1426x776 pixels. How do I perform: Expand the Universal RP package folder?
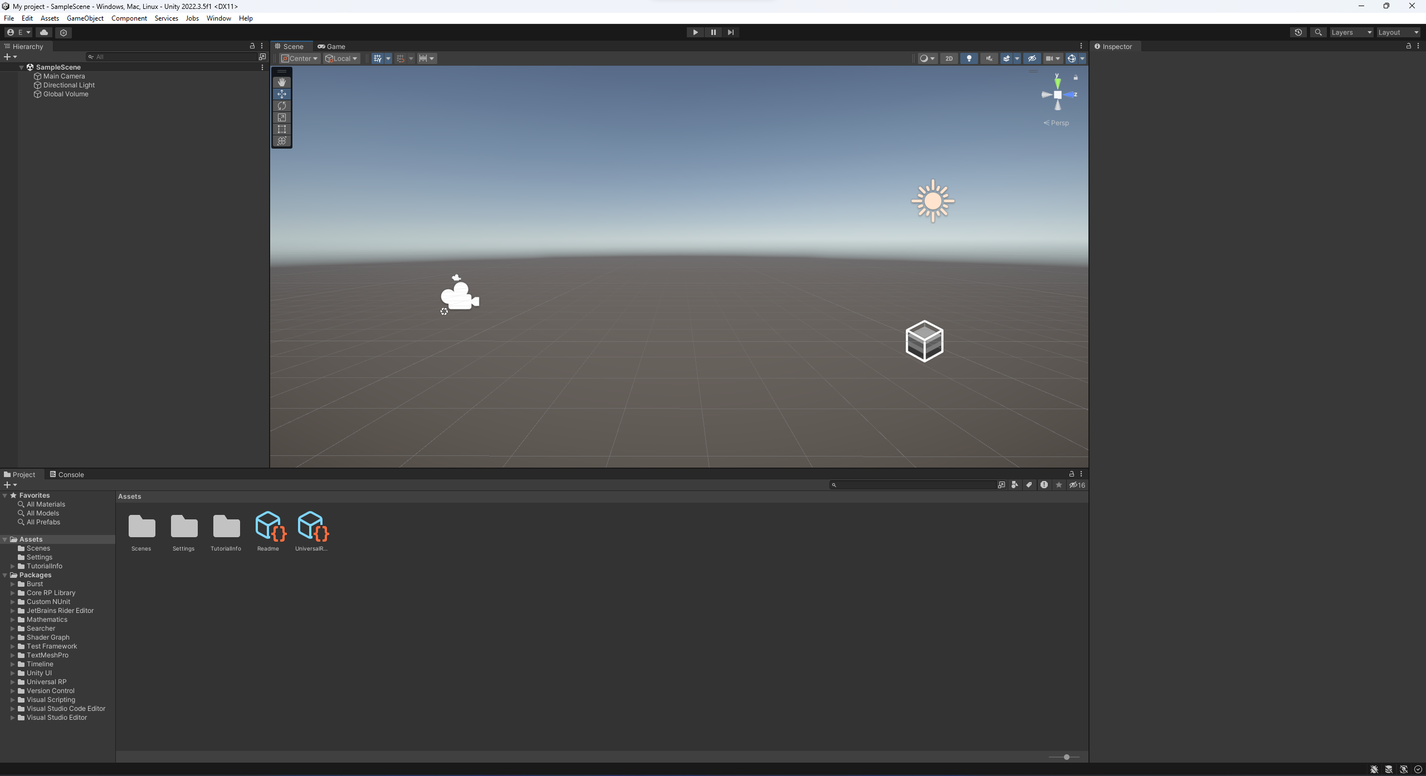[13, 682]
